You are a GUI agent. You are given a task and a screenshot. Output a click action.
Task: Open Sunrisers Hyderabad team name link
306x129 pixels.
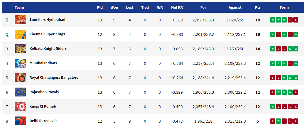click(x=47, y=20)
